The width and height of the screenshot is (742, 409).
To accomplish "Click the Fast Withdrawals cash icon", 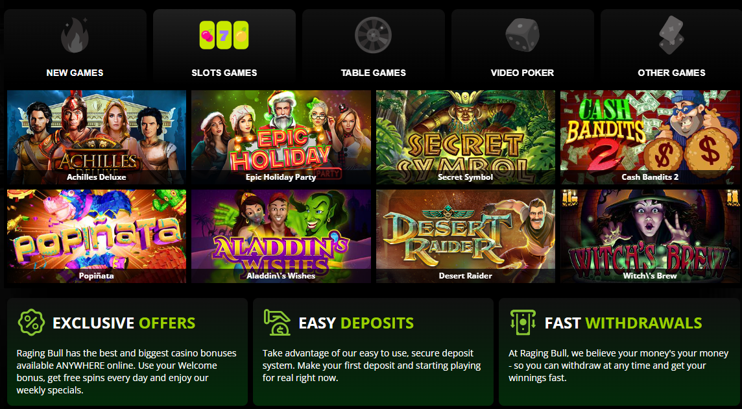I will coord(523,322).
